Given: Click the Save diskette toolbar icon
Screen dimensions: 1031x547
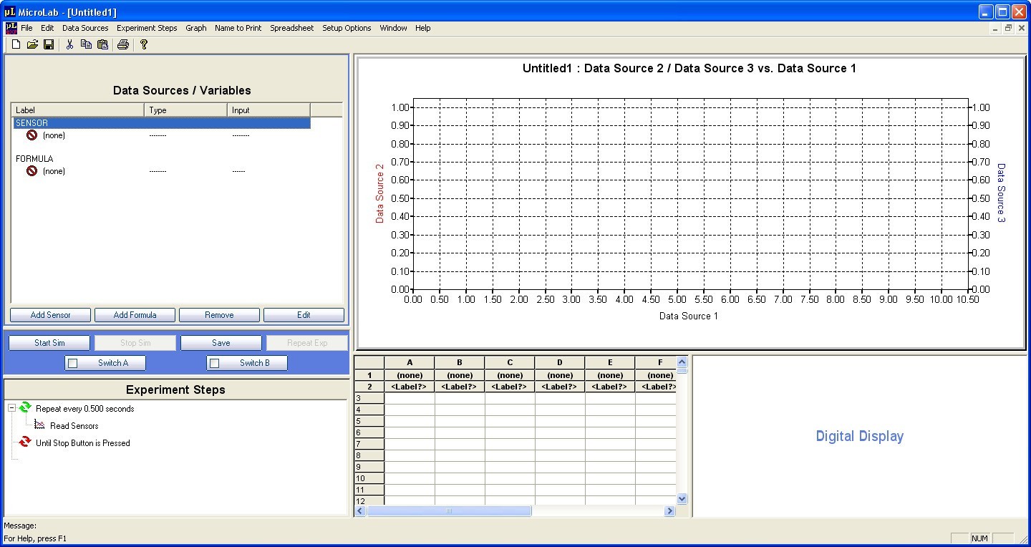Looking at the screenshot, I should [49, 44].
